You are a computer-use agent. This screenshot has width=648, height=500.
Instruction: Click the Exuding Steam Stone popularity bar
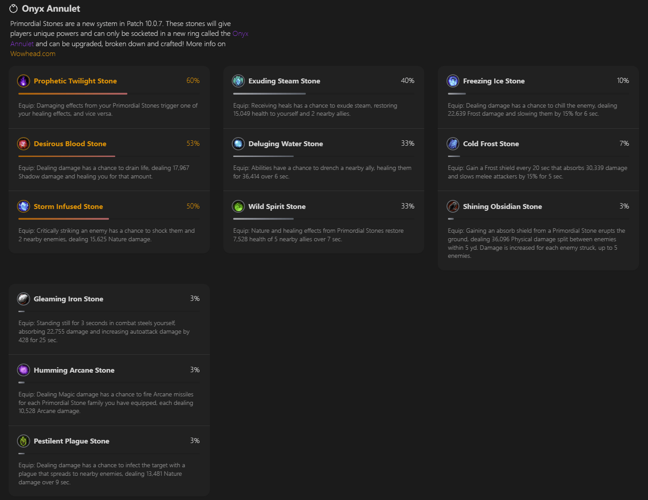324,94
